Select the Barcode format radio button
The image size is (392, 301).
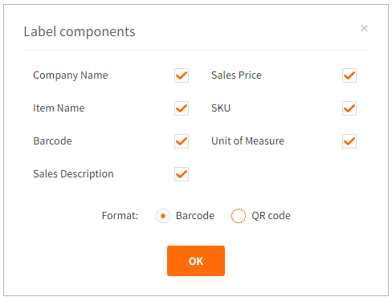163,216
